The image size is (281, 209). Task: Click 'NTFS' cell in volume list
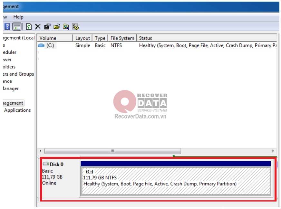(x=116, y=45)
